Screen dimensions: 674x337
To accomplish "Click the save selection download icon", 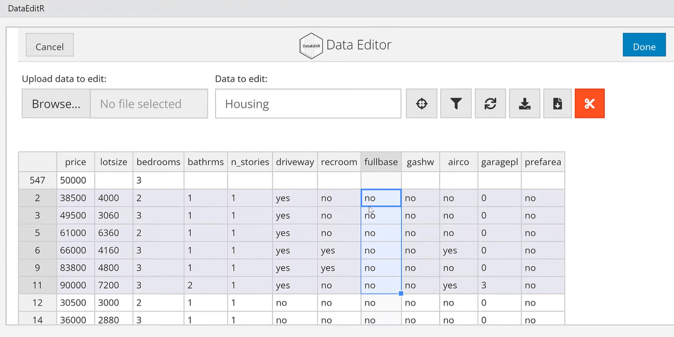I will coord(524,103).
